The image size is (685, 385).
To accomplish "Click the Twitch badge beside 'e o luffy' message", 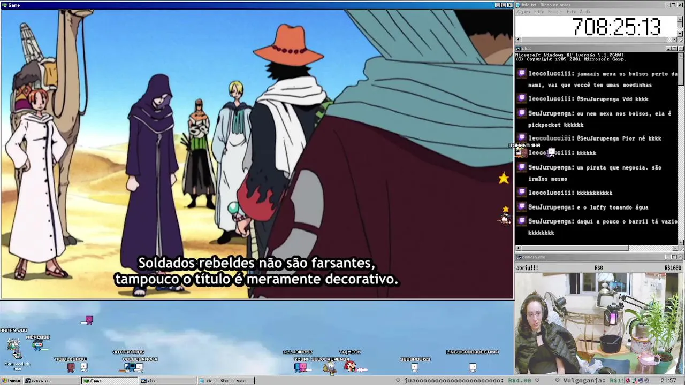I will click(522, 206).
